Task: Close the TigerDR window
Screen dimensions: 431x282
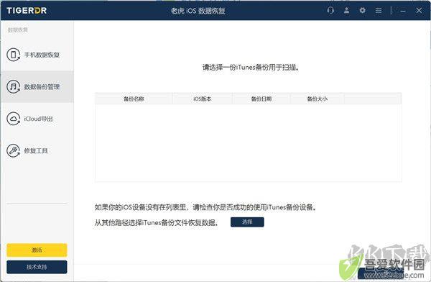Action: pos(419,11)
